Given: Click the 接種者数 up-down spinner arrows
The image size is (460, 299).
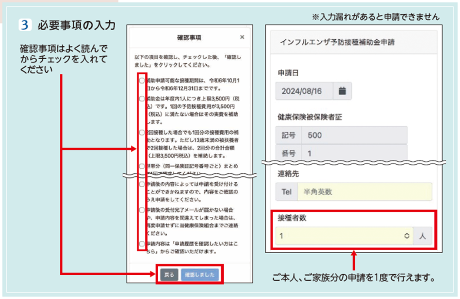Looking at the screenshot, I should [407, 236].
